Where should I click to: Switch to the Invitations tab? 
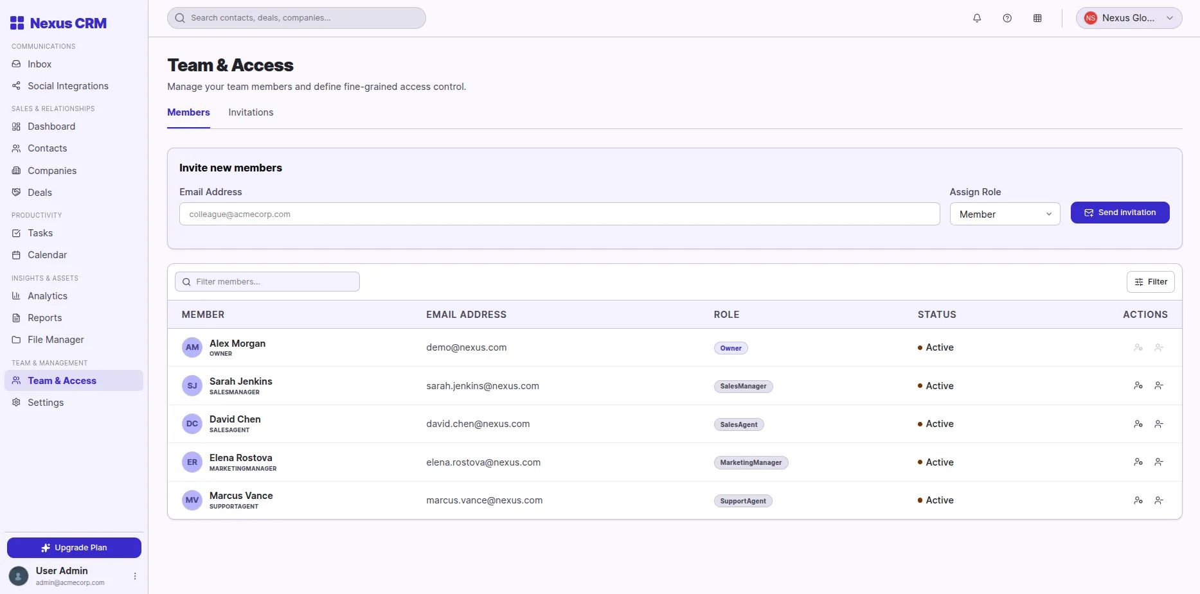(251, 112)
